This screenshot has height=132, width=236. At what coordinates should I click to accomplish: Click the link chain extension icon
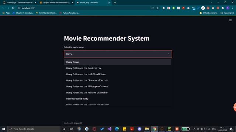click(198, 8)
